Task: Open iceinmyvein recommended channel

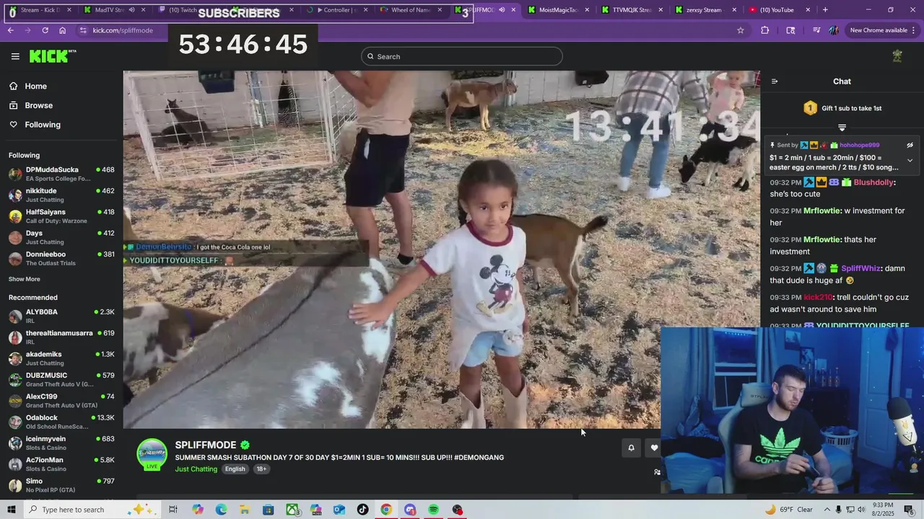Action: point(61,443)
